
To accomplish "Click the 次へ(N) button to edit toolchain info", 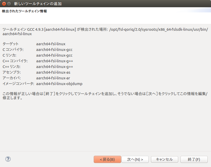I will pos(135,159).
